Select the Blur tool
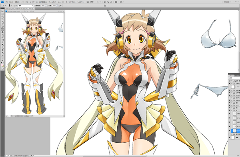 coord(3,42)
